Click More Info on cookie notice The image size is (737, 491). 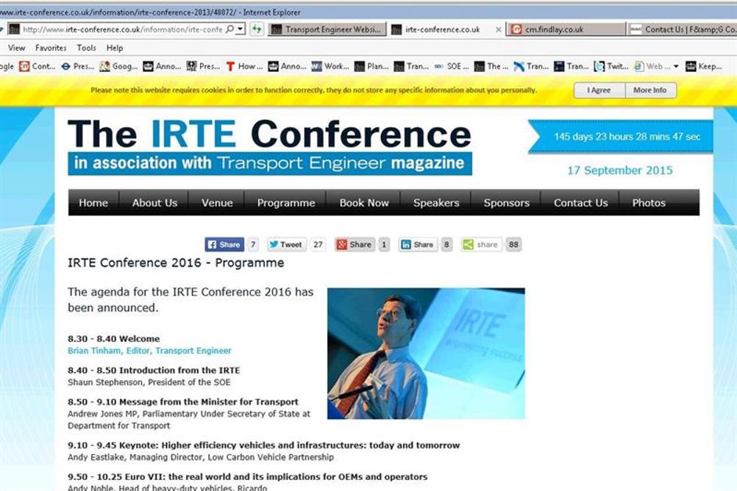pos(650,90)
